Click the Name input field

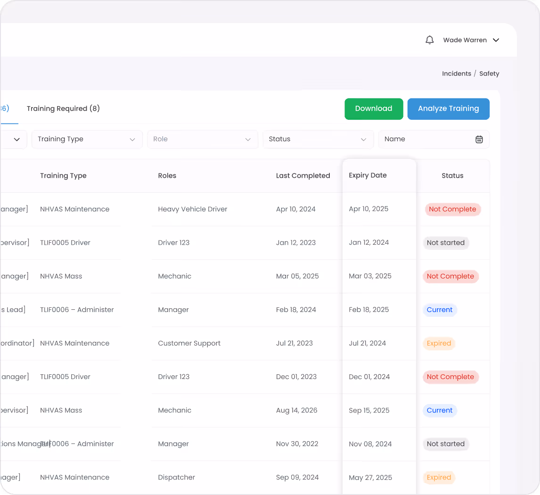434,139
